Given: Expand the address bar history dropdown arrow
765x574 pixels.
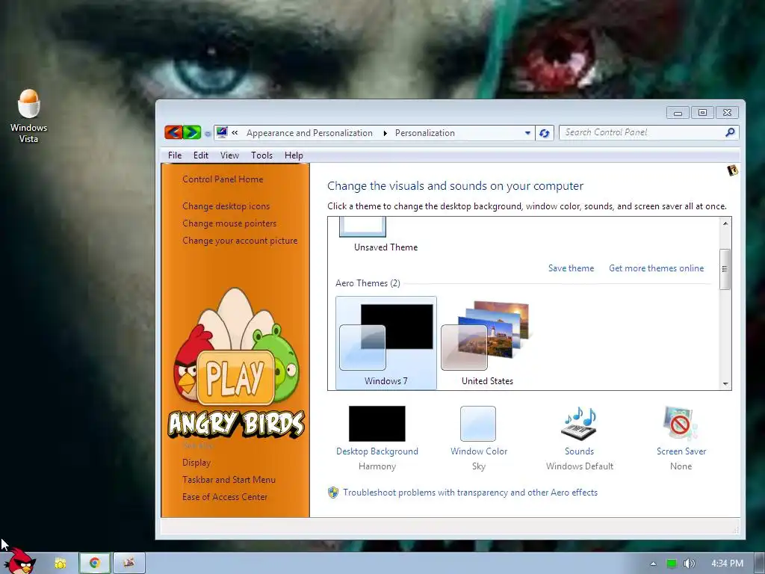Looking at the screenshot, I should tap(527, 133).
